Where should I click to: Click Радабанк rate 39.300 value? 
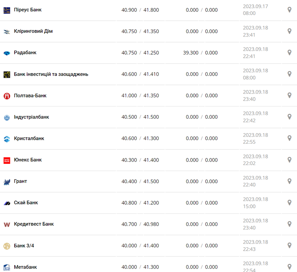(x=191, y=53)
